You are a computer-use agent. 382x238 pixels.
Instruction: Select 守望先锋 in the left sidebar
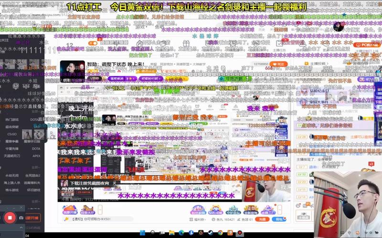(12, 149)
